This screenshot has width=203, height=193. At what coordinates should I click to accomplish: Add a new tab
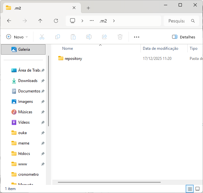(x=88, y=8)
